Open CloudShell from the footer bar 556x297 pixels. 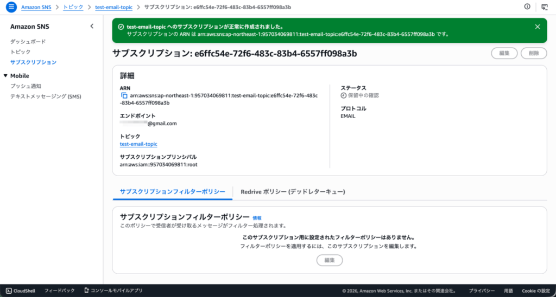pos(21,290)
